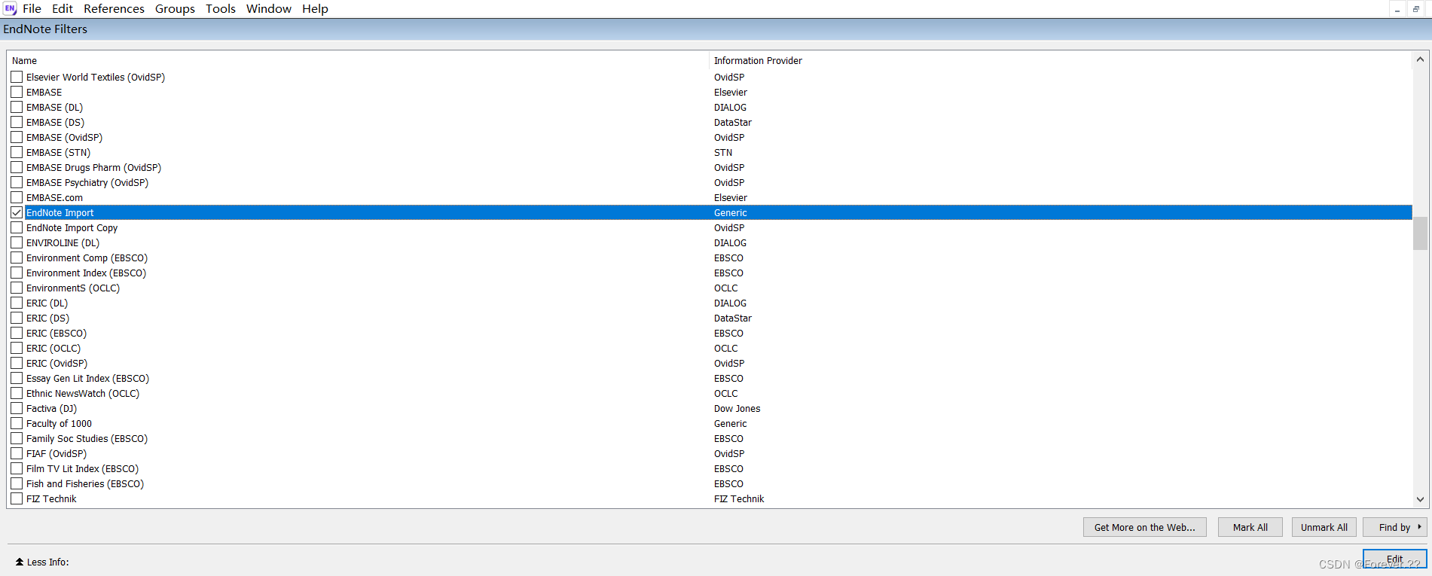
Task: Select the EMBASE (DS) row
Action: tap(711, 122)
